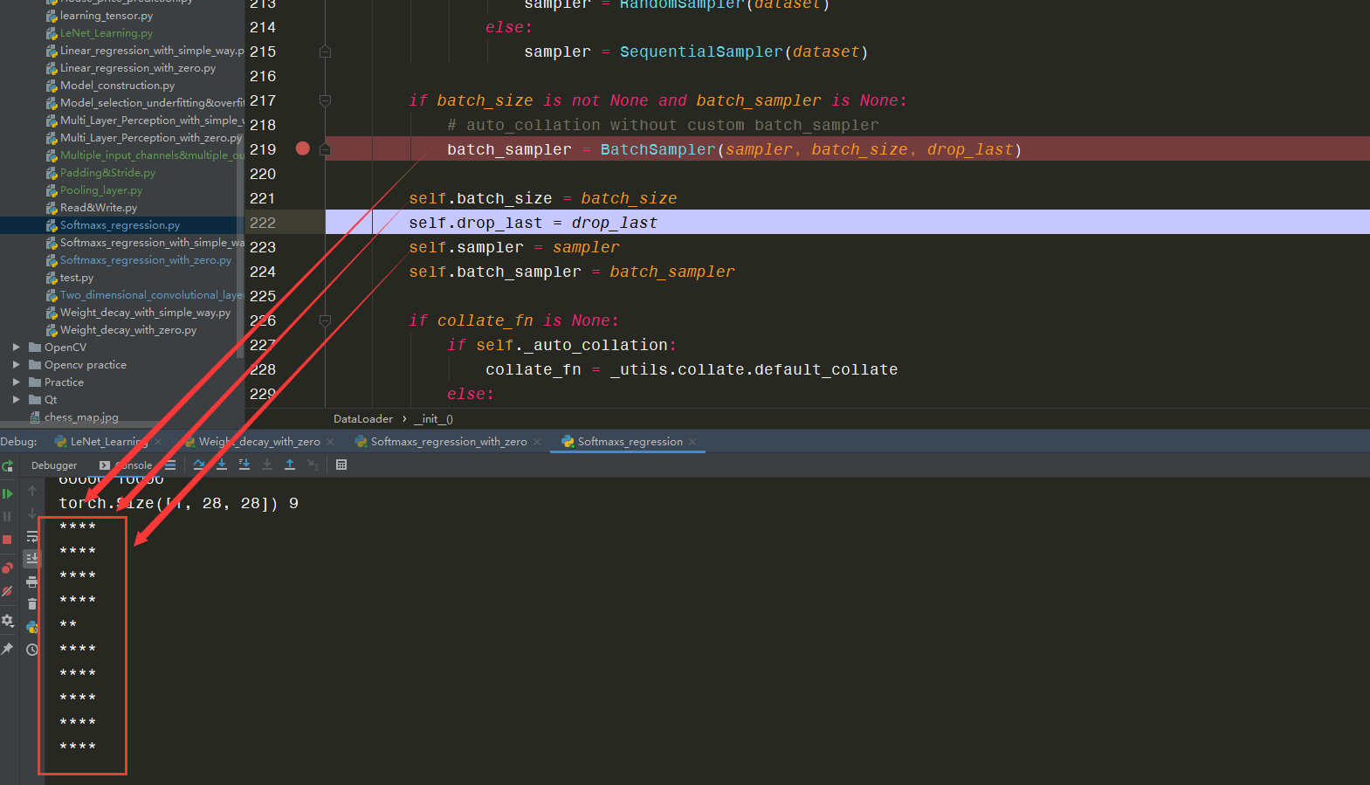The width and height of the screenshot is (1370, 785).
Task: Select Pooling_layer.py file
Action: (101, 190)
